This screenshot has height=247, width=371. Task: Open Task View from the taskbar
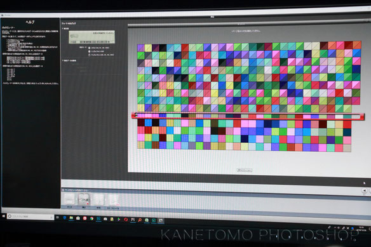pyautogui.click(x=58, y=217)
